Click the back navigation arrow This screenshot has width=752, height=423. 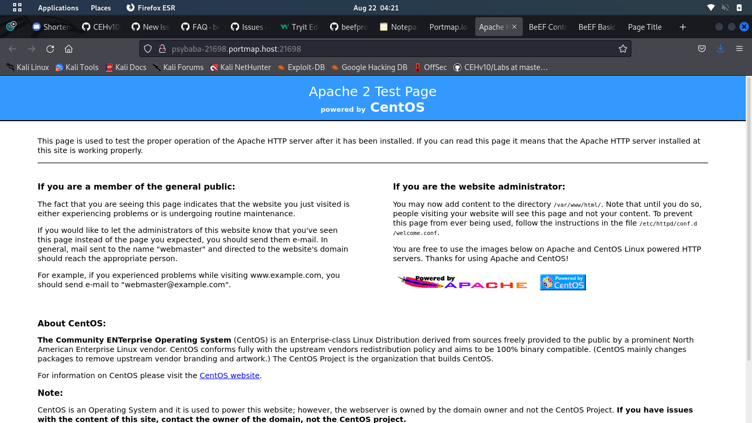point(12,48)
